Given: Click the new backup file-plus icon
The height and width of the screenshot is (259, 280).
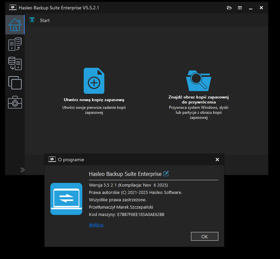Looking at the screenshot, I should pos(94,81).
